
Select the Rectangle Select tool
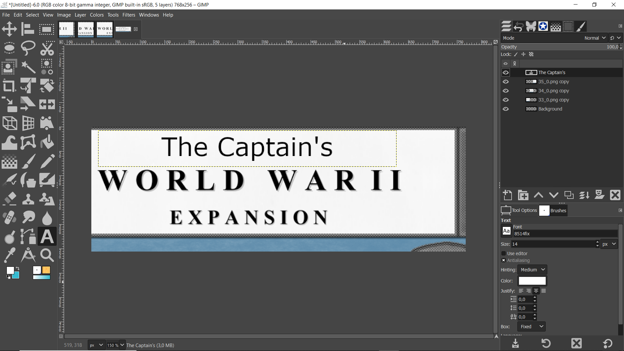coord(47,29)
